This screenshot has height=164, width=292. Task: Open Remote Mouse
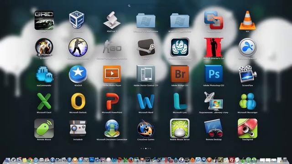(x=44, y=128)
